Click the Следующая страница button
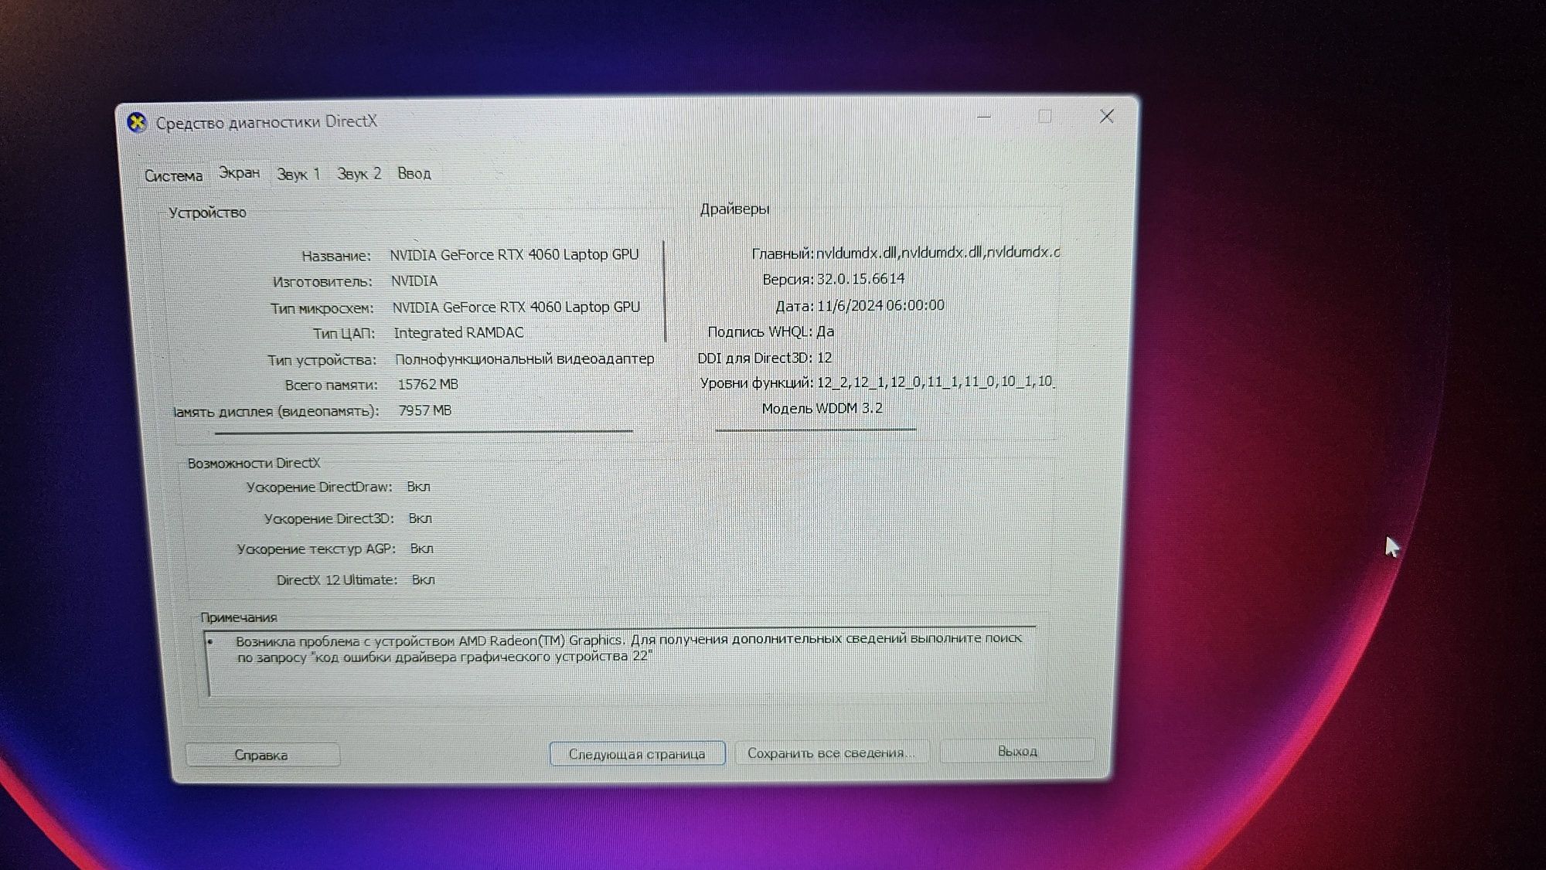Screen dimensions: 1546x870 click(x=637, y=753)
